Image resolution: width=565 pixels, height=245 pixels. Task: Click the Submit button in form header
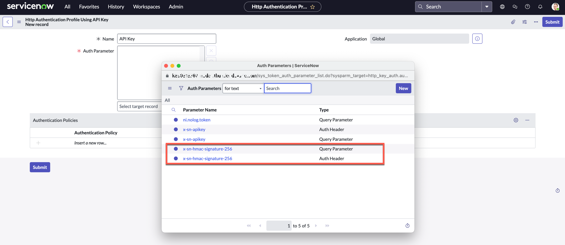(552, 22)
